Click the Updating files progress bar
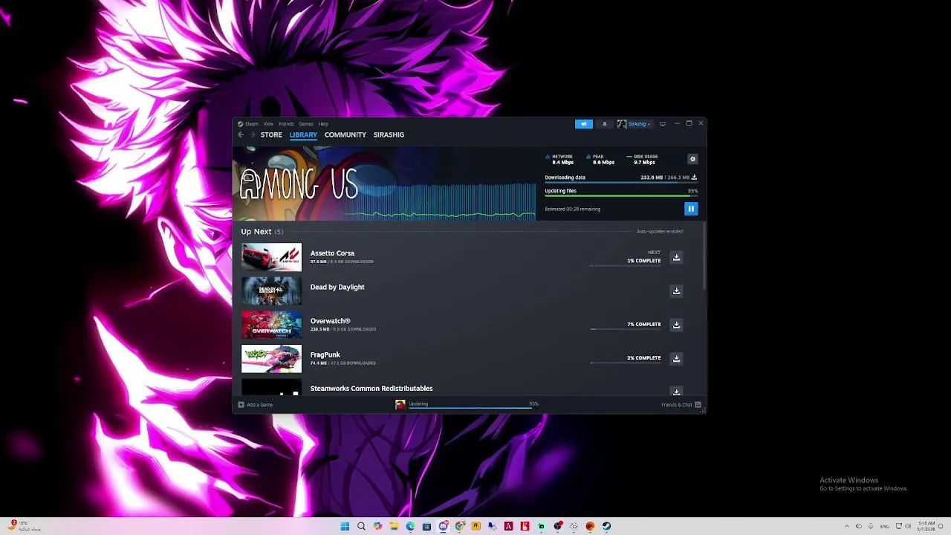This screenshot has width=951, height=535. 621,196
